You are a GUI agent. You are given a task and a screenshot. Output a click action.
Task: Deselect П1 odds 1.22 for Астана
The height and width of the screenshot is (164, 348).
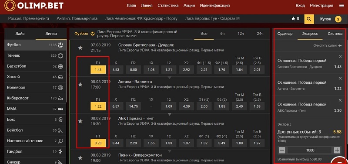(x=98, y=106)
